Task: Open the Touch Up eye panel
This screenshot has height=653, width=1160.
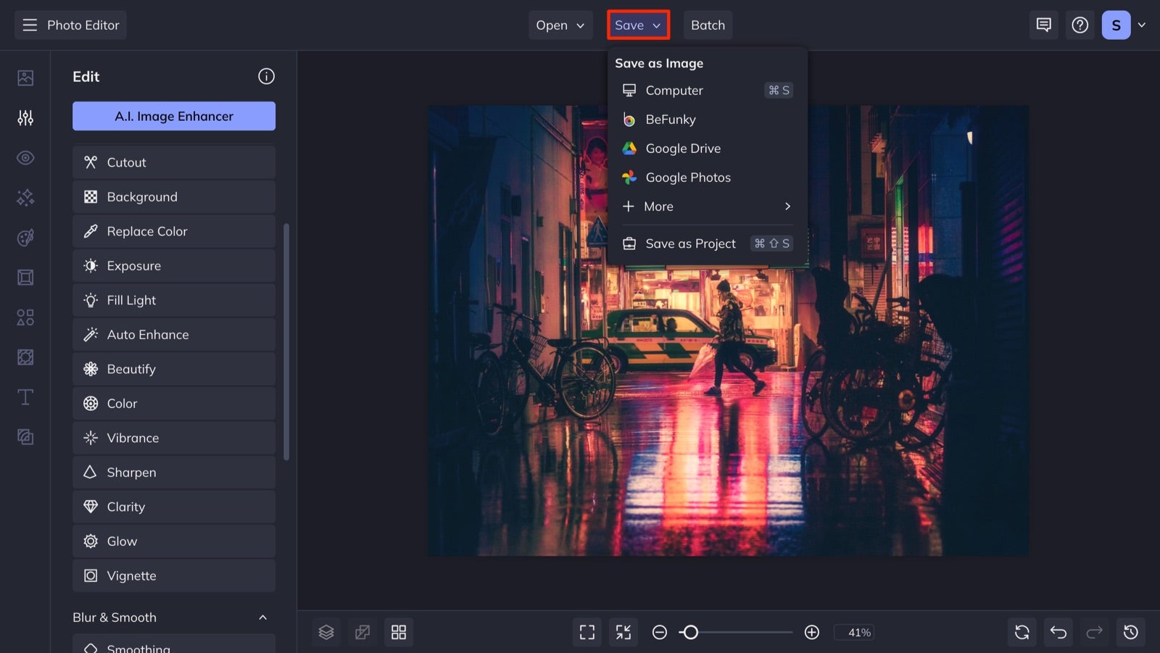Action: pyautogui.click(x=25, y=157)
